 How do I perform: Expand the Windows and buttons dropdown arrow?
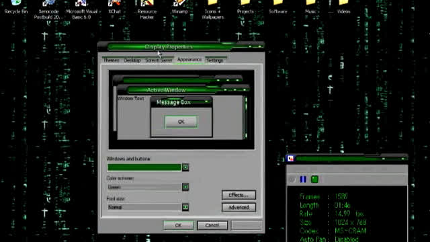point(185,167)
